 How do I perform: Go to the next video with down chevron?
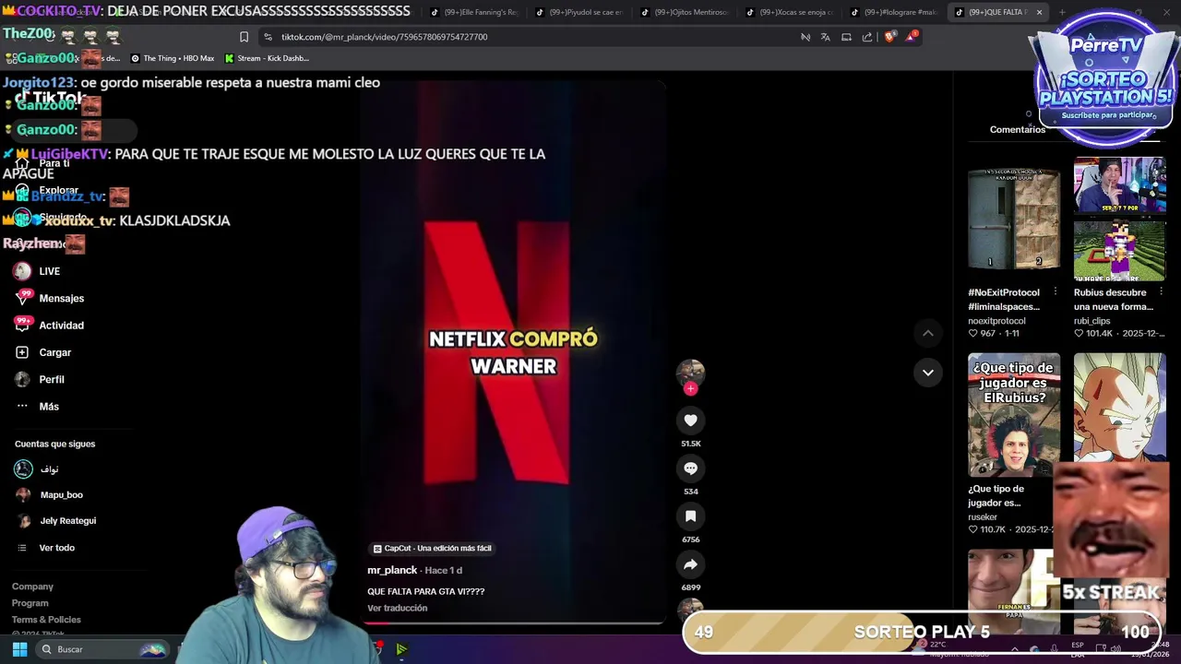[x=928, y=373]
